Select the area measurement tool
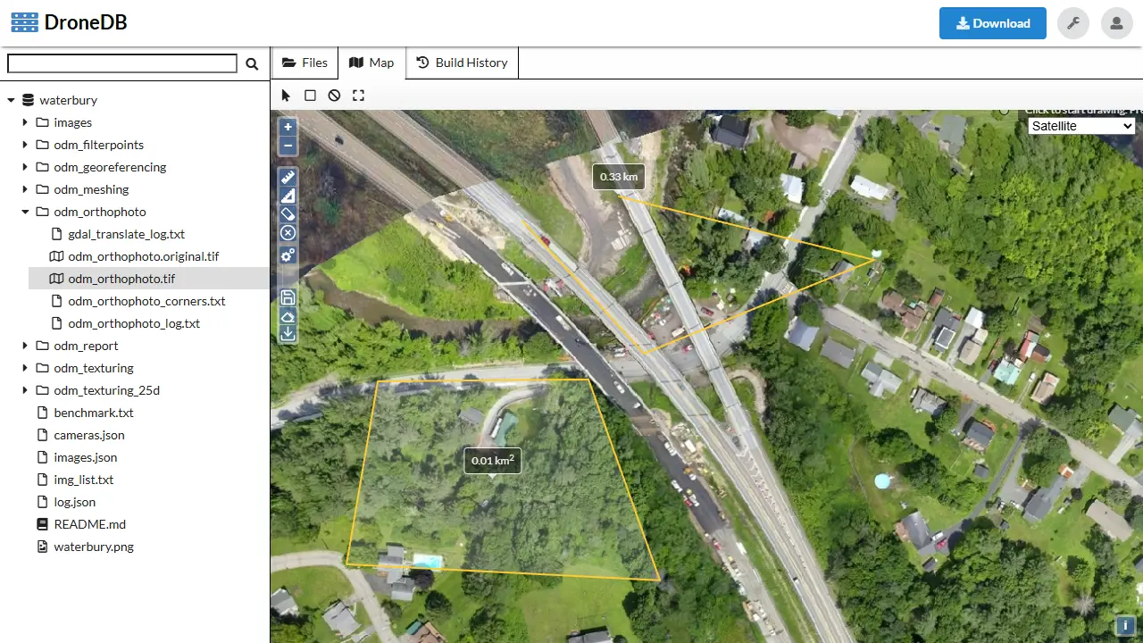The image size is (1143, 643). tap(288, 196)
